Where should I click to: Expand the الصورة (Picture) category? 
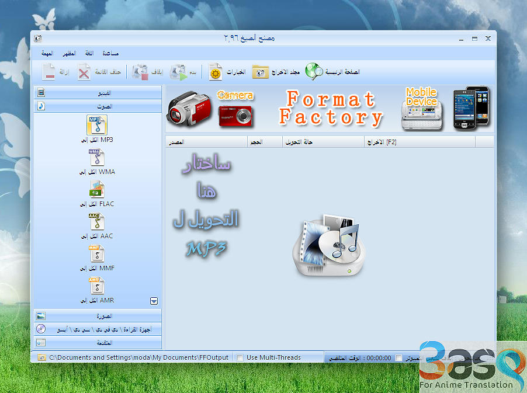click(x=98, y=316)
